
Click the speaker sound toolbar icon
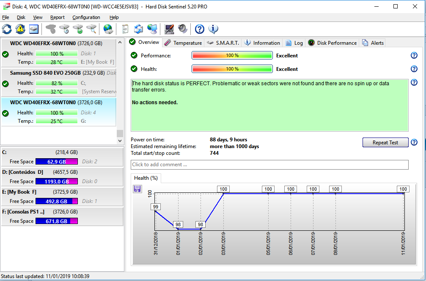183,29
